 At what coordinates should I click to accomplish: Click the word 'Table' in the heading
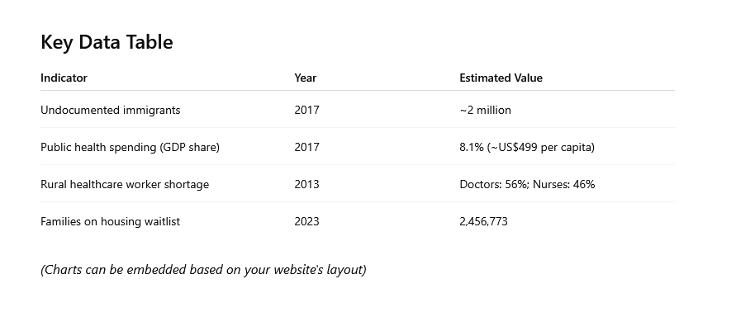coord(150,42)
